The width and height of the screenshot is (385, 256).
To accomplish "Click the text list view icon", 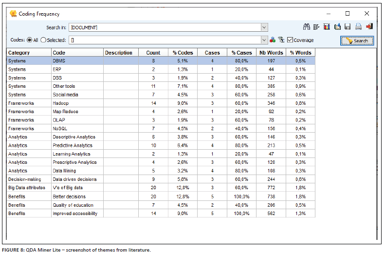I will coord(316,27).
